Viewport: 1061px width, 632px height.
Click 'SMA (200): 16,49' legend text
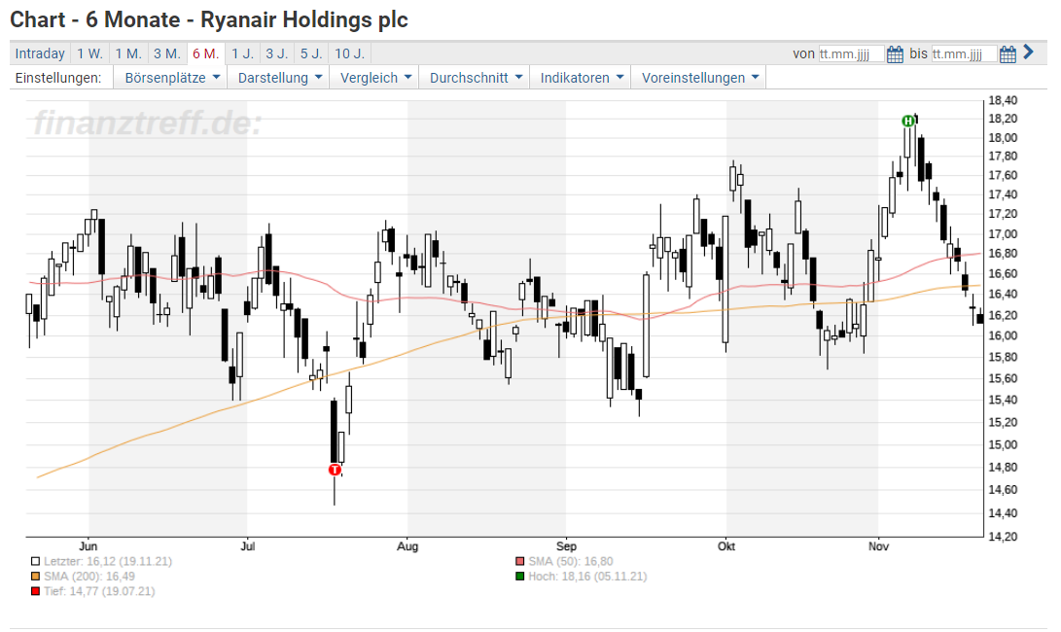pos(89,577)
